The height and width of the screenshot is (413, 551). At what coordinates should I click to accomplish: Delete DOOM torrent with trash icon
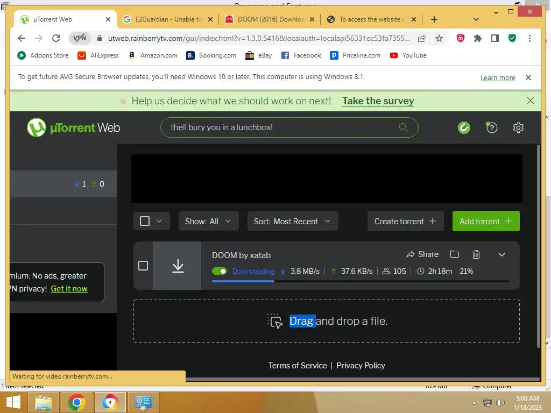click(x=476, y=254)
